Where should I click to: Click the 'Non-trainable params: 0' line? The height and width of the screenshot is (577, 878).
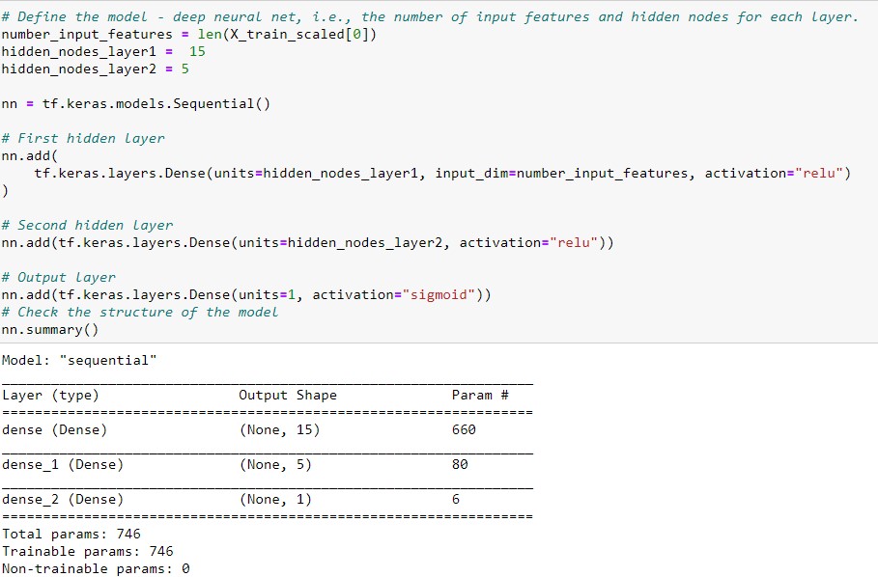(x=96, y=568)
